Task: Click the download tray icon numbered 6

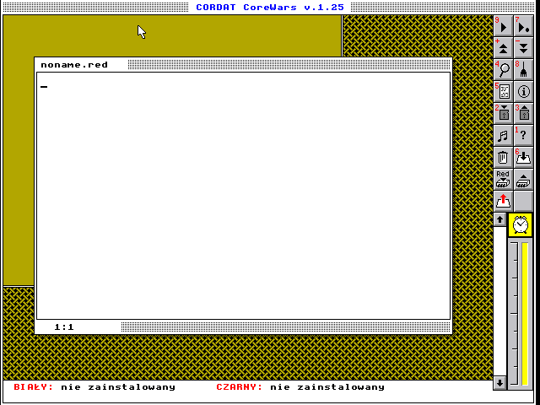Action: pos(523,157)
